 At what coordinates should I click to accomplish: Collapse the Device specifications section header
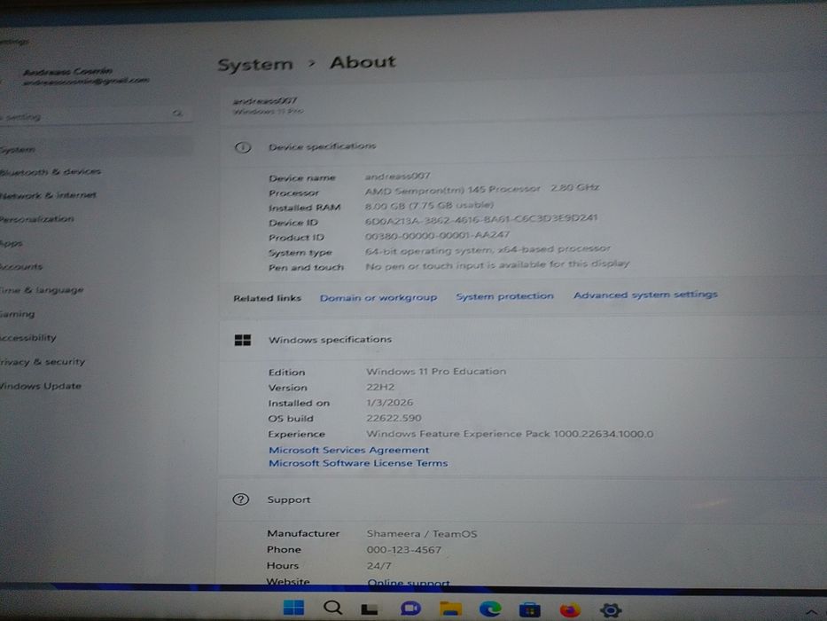coord(522,146)
